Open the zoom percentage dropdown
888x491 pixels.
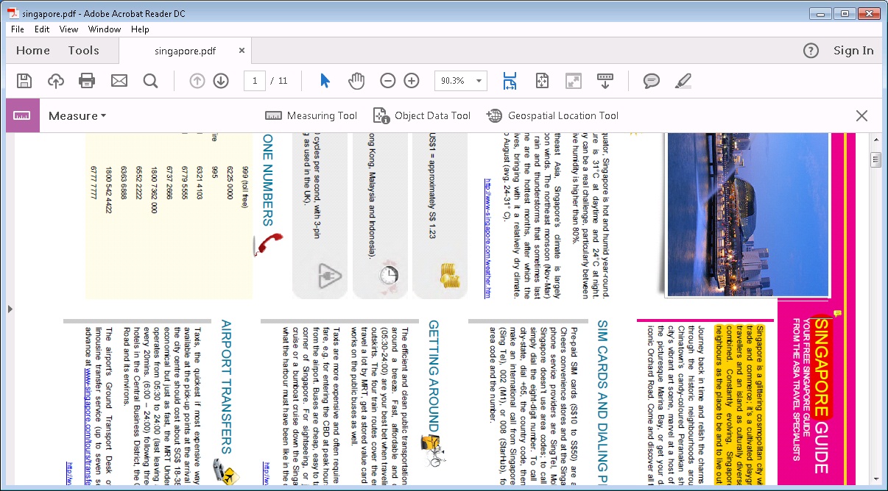pos(460,81)
